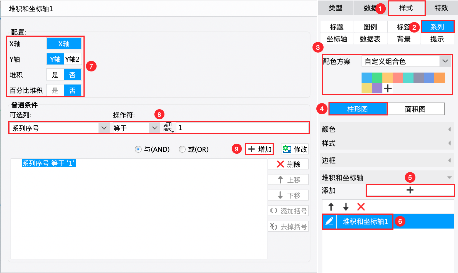
Task: Switch to the 图例 sub-tab
Action: pos(370,27)
